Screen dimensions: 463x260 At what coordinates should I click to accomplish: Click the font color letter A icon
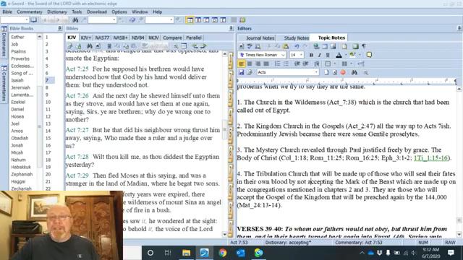pos(339,55)
